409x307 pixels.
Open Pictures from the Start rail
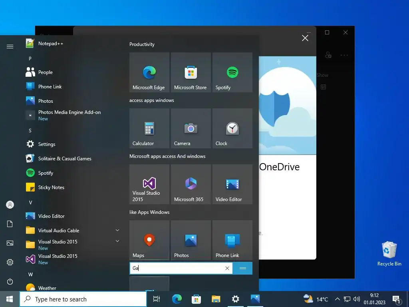[x=10, y=243]
